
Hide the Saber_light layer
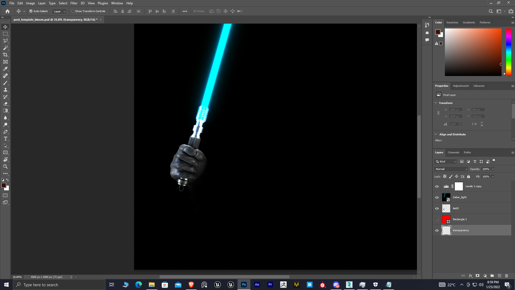(x=437, y=197)
